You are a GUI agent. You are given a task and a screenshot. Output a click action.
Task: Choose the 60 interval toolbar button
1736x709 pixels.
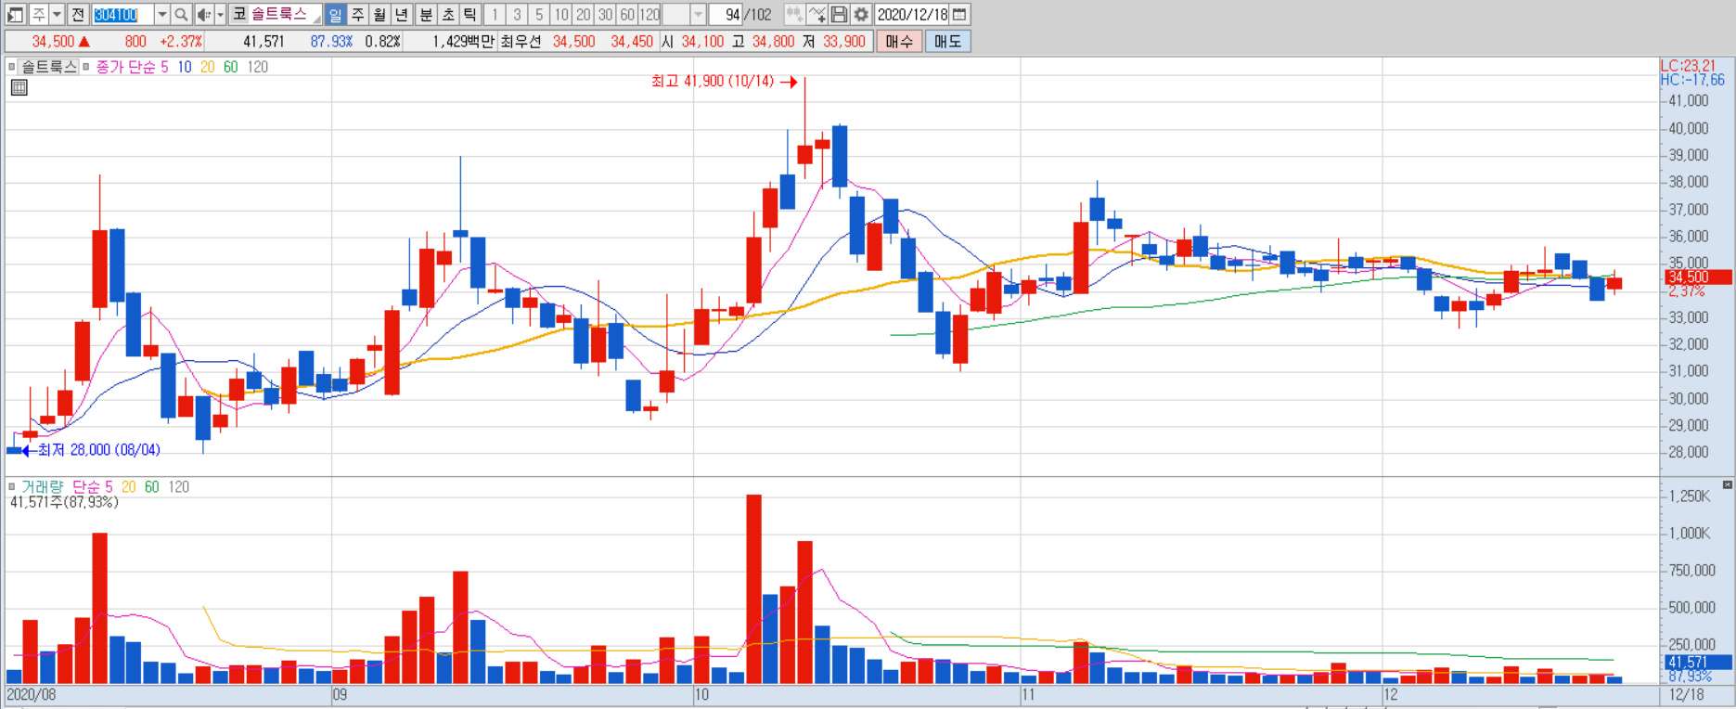[x=627, y=15]
